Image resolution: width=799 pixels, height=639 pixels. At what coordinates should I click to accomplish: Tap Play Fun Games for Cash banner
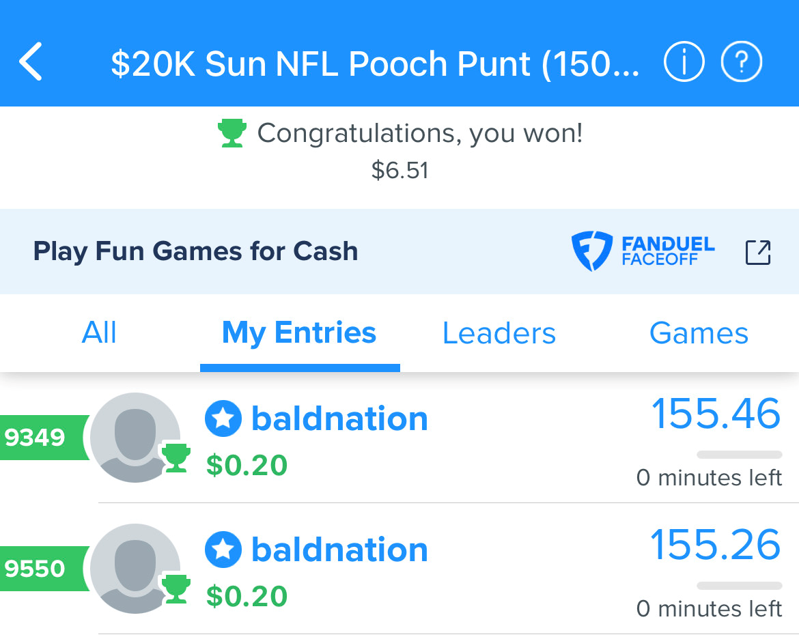399,251
